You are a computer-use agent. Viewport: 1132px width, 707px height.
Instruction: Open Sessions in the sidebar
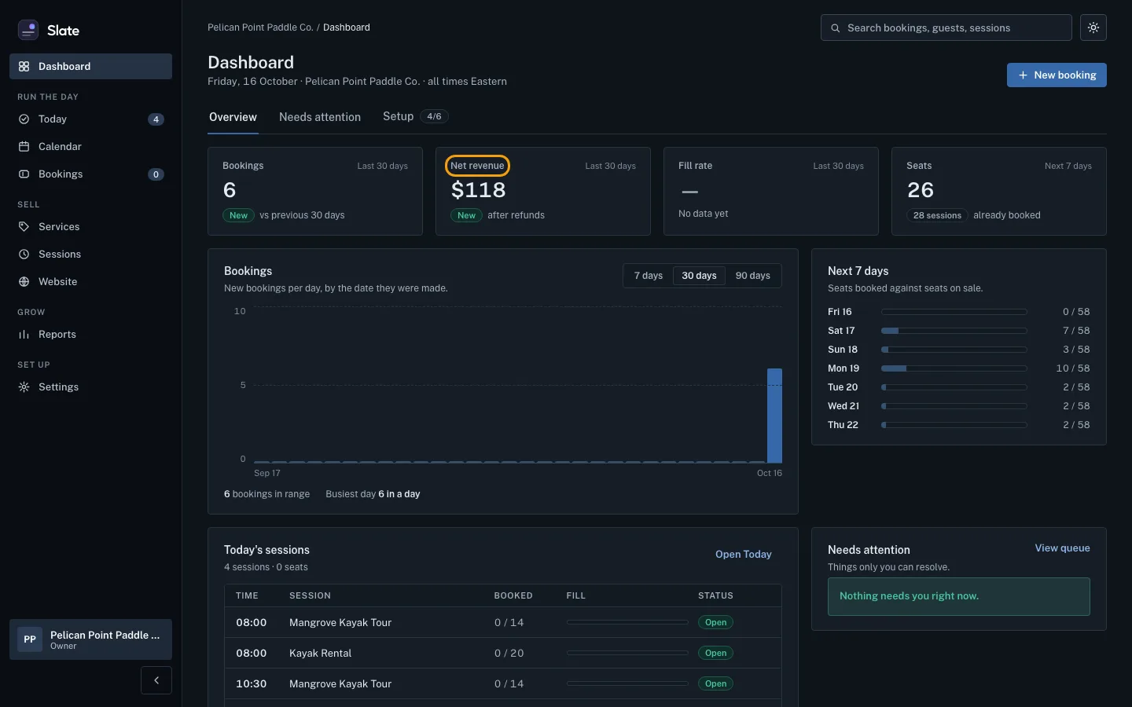click(x=90, y=255)
